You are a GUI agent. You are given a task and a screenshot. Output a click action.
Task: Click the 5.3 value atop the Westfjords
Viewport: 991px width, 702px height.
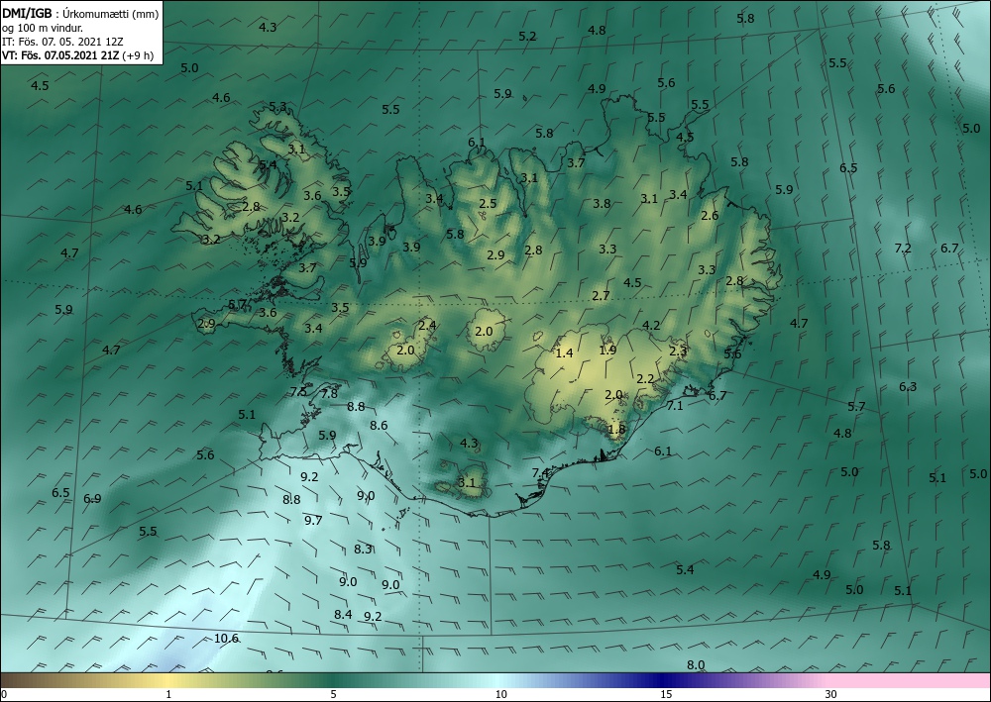(x=278, y=107)
